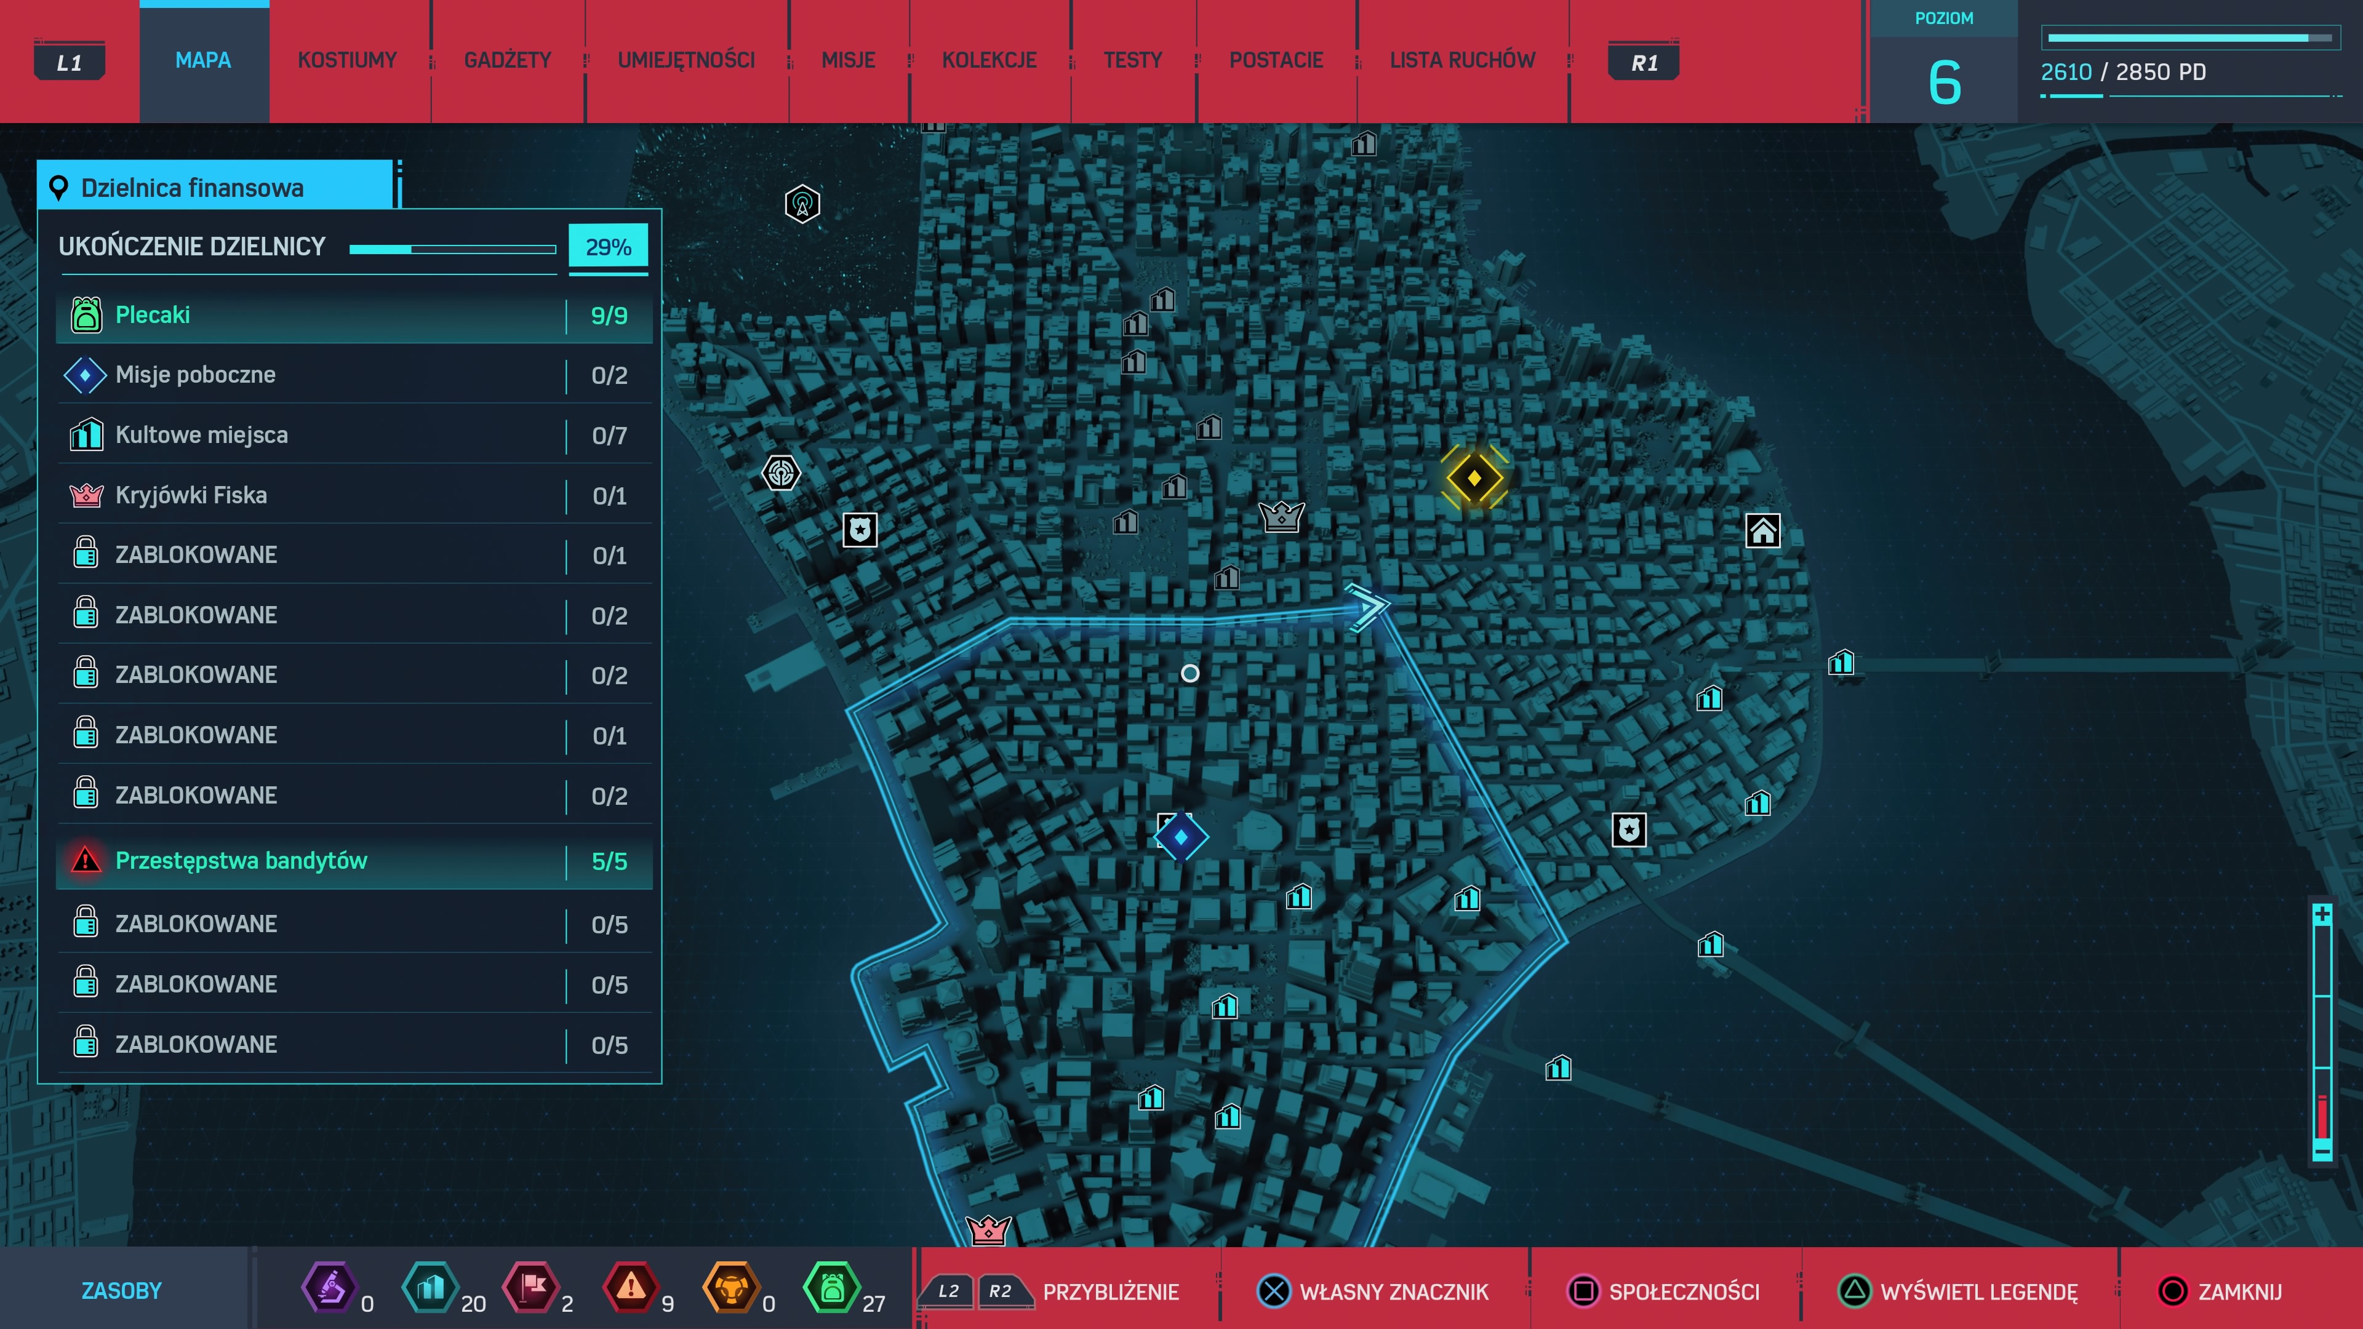The width and height of the screenshot is (2363, 1329).
Task: Click the radio tower icon near the top
Action: point(802,204)
